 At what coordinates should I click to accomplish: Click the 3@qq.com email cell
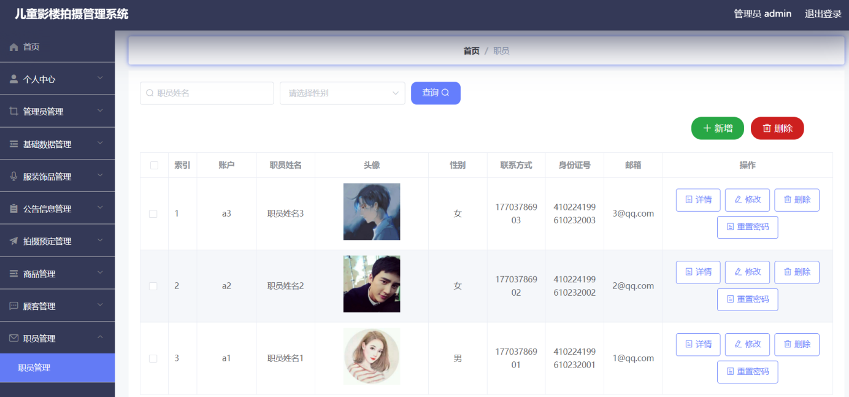[x=633, y=214]
